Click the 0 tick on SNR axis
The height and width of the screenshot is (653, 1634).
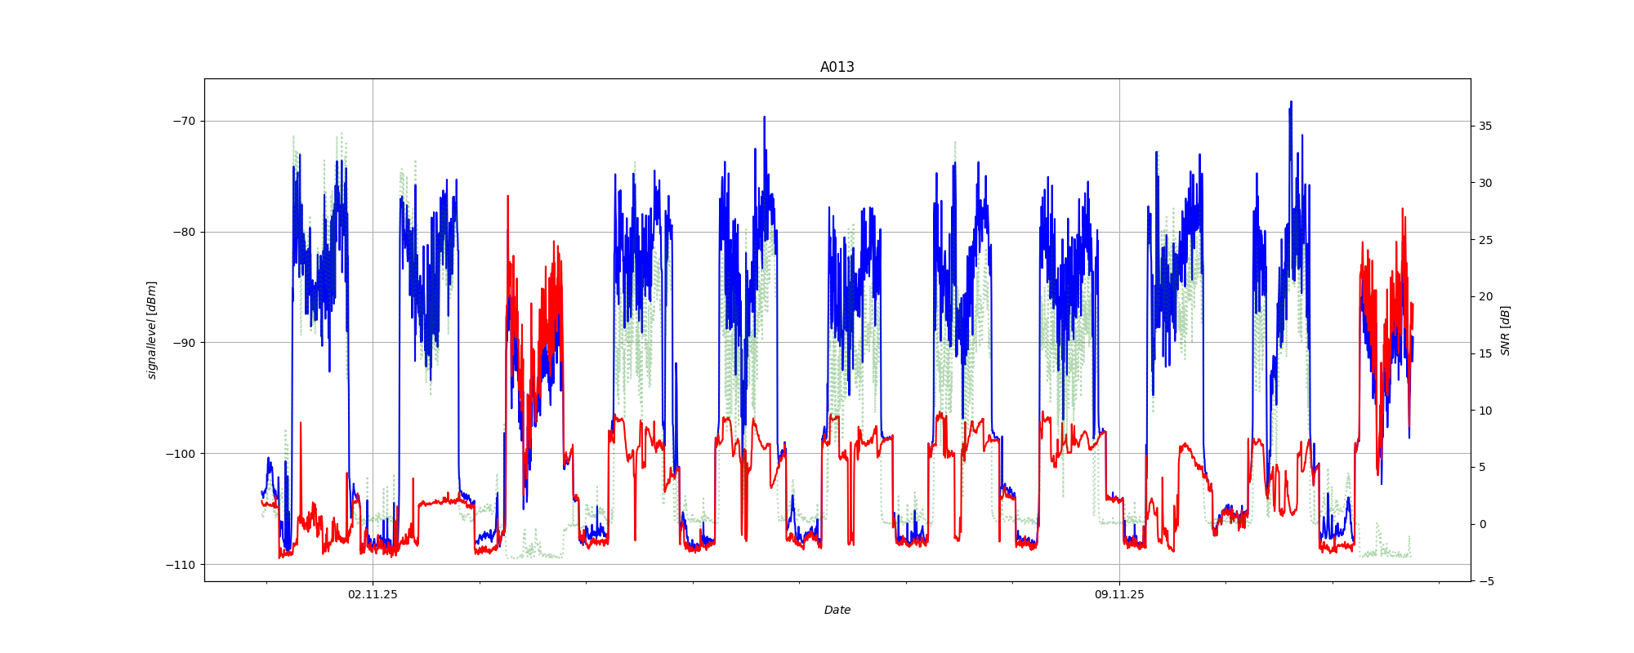1482,524
